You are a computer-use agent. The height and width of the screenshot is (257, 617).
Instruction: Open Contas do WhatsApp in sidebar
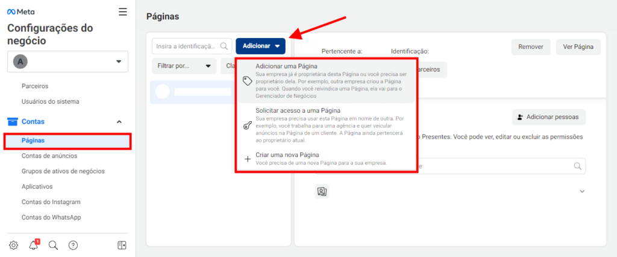point(51,217)
